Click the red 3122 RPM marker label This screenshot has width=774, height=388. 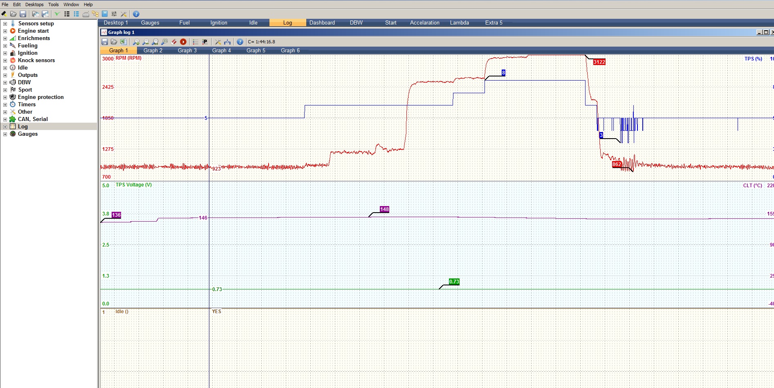pos(599,62)
